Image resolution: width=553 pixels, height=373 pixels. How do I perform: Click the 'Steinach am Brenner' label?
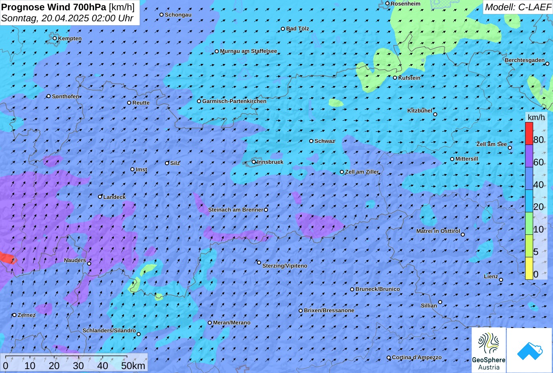coord(235,210)
